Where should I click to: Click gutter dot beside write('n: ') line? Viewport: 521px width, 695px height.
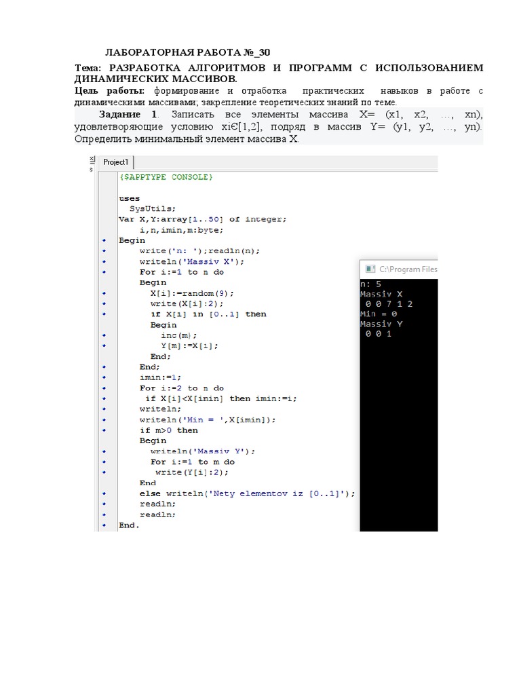pos(104,251)
